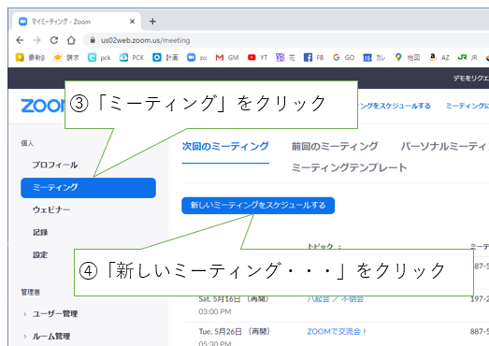The image size is (489, 346).
Task: Open the 花 bookmark
Action: [x=285, y=57]
